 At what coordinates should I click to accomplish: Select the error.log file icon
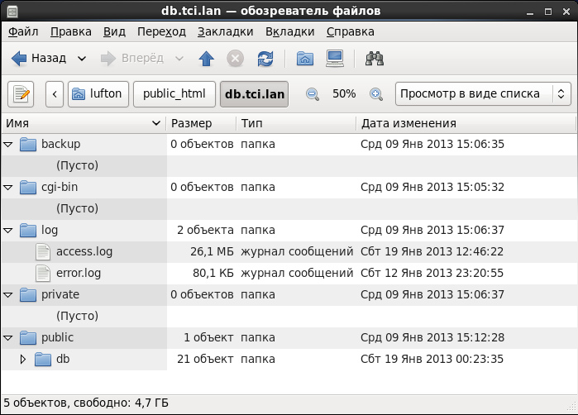(43, 273)
